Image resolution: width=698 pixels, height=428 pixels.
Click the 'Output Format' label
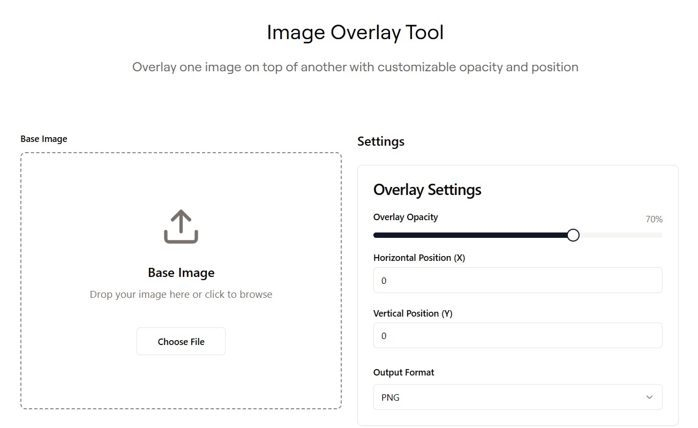click(x=403, y=372)
